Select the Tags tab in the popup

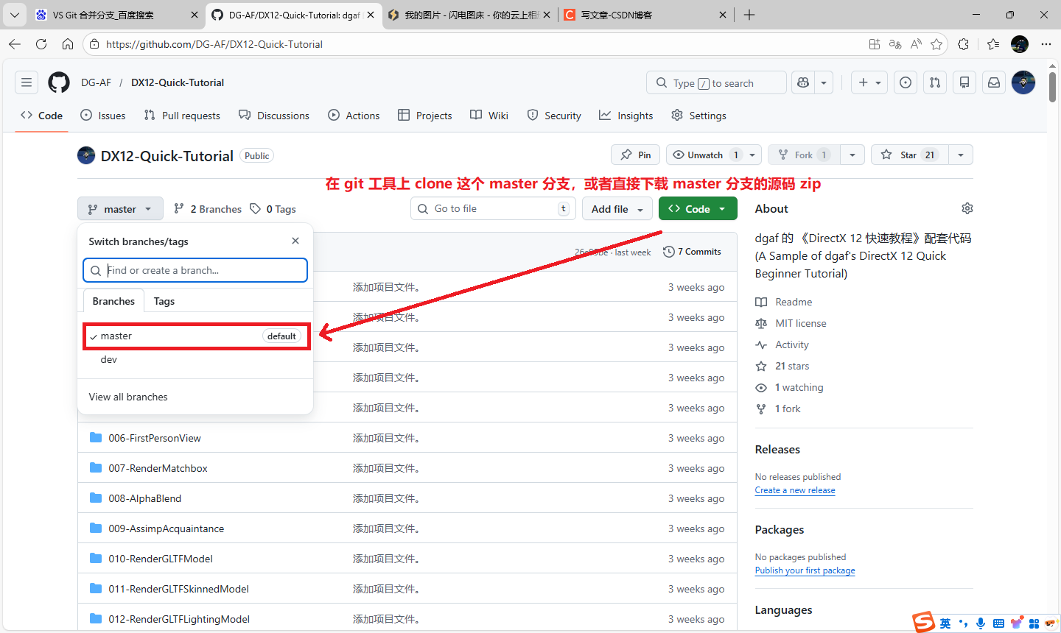(x=164, y=301)
